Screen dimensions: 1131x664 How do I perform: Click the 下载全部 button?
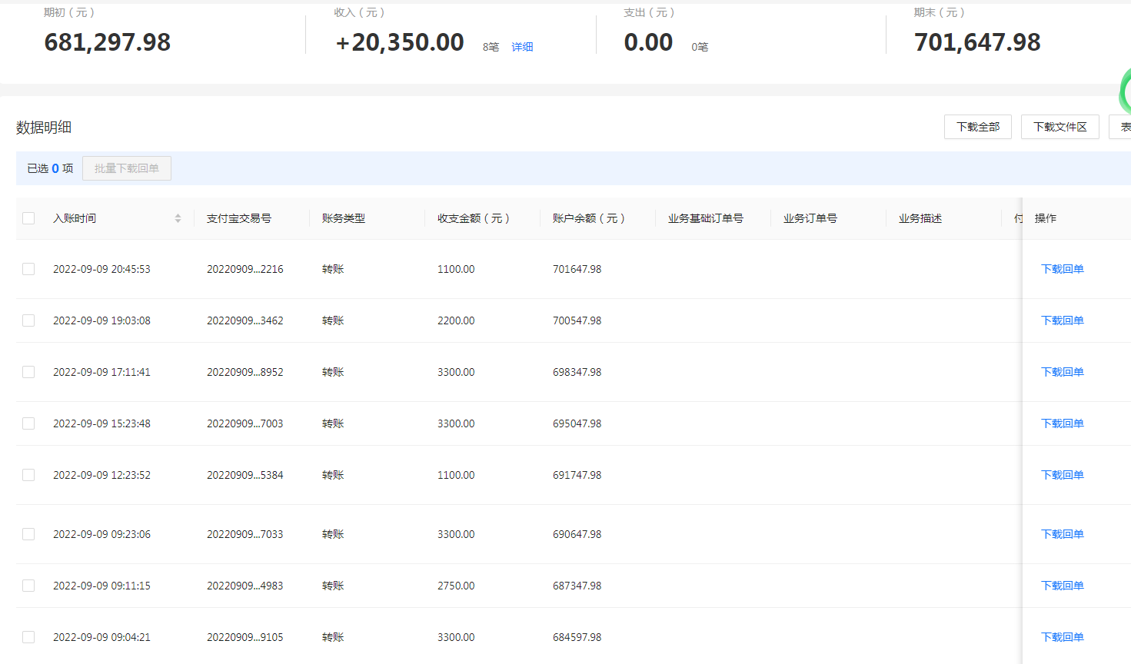pos(978,127)
